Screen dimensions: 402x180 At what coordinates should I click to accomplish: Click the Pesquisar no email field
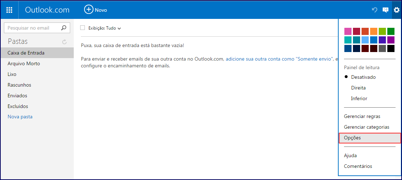tap(33, 28)
